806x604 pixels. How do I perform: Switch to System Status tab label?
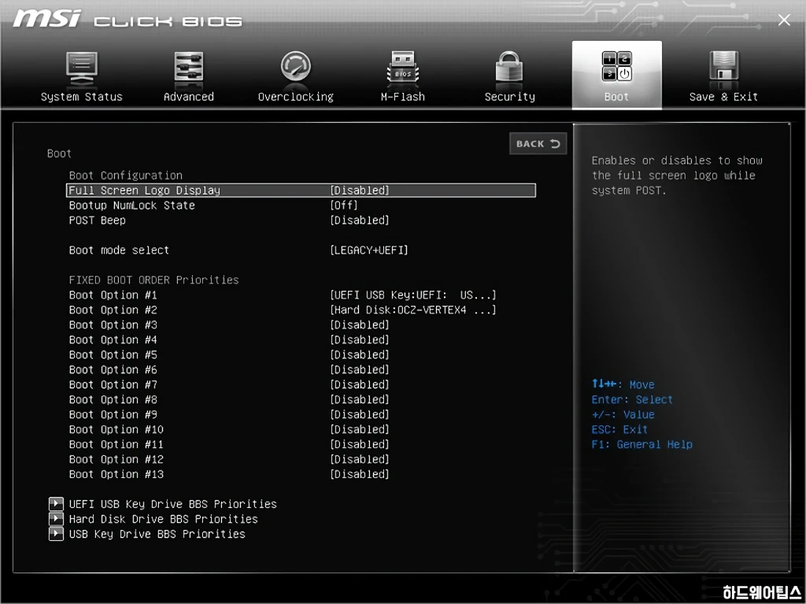click(82, 97)
